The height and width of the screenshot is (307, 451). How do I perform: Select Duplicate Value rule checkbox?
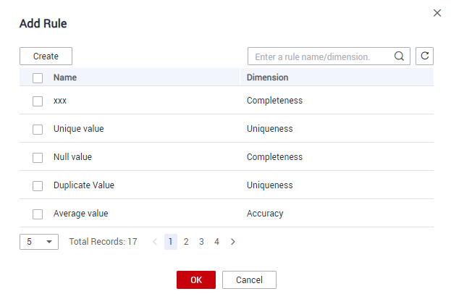(38, 186)
